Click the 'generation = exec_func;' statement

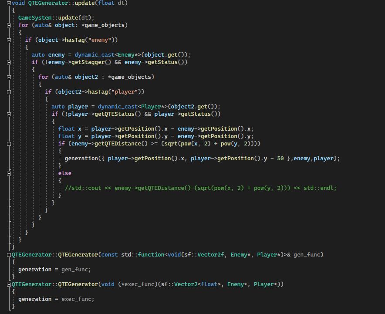click(x=56, y=299)
